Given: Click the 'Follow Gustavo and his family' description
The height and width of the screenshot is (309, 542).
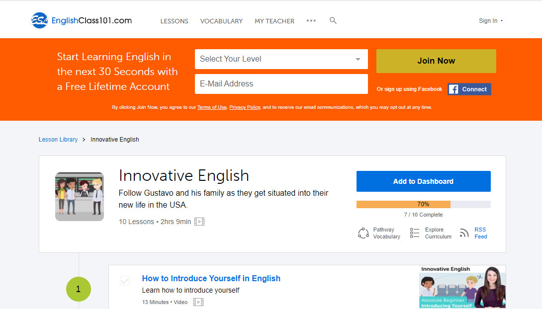Looking at the screenshot, I should pyautogui.click(x=223, y=199).
